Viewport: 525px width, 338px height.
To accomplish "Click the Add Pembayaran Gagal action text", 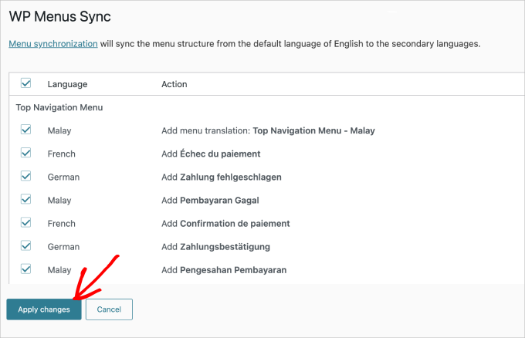I will tap(209, 200).
